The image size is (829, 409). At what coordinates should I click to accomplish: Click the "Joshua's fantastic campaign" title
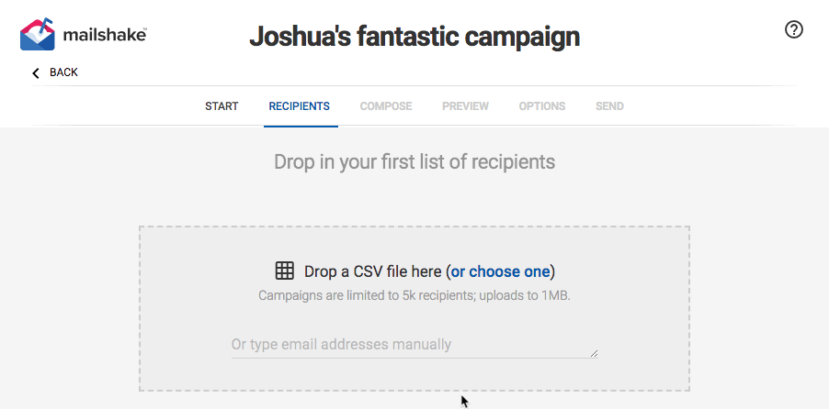click(414, 37)
